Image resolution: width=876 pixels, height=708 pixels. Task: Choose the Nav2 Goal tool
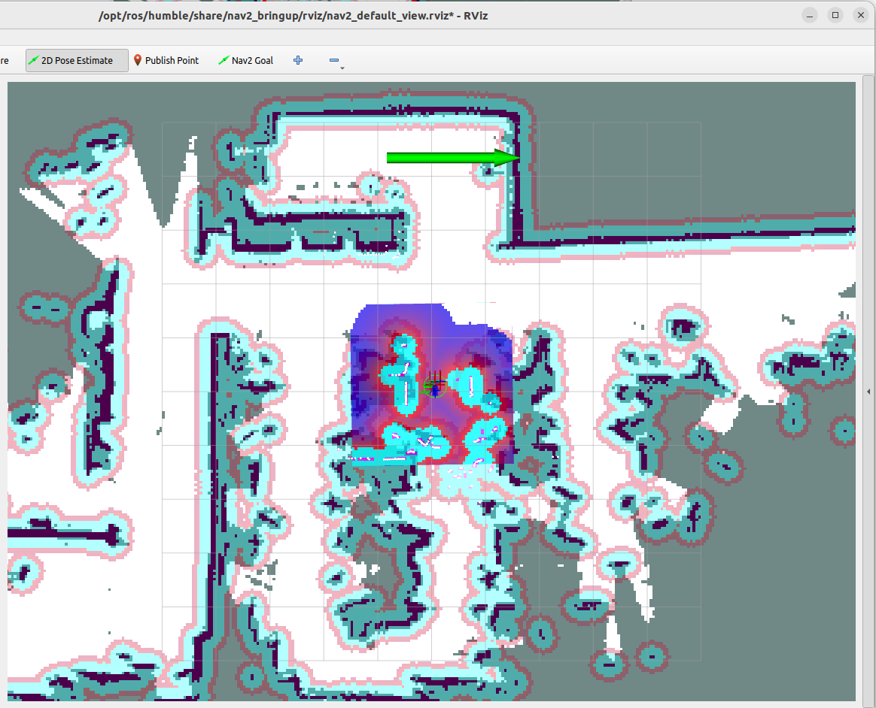coord(245,61)
